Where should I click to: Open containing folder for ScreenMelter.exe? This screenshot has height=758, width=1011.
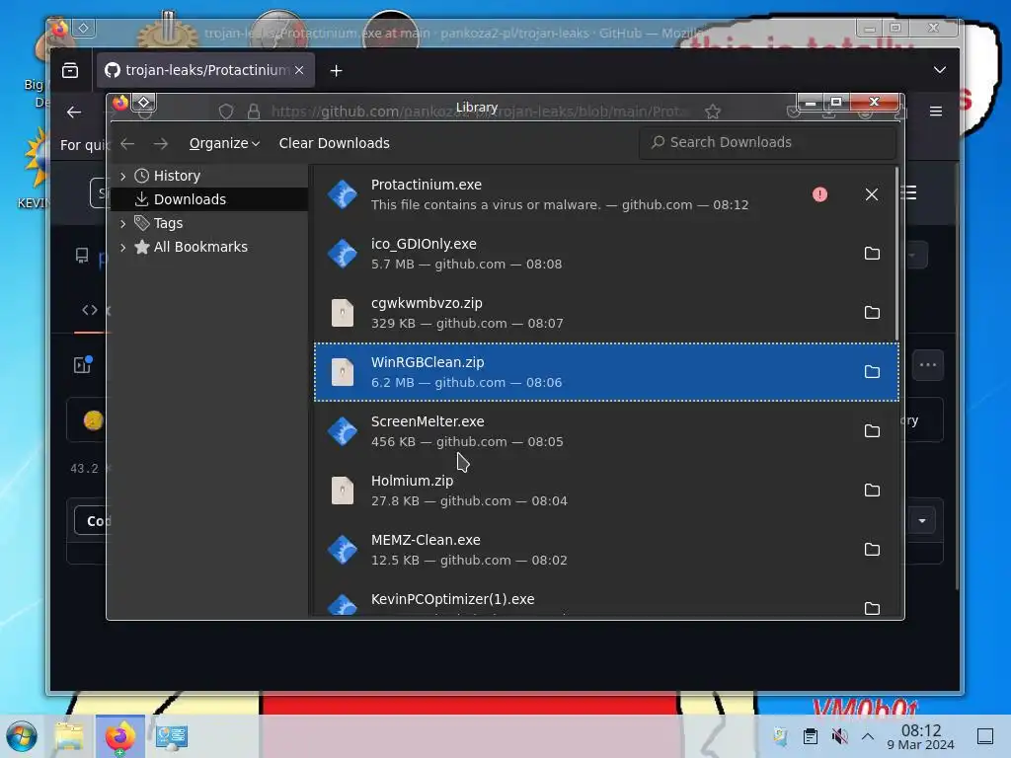click(872, 431)
